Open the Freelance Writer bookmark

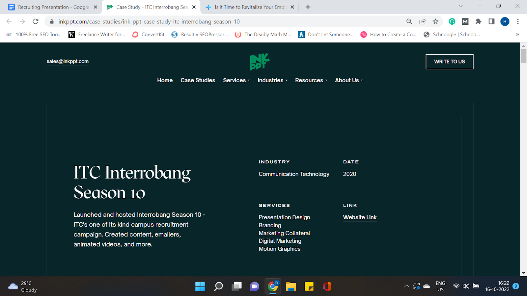click(x=97, y=34)
